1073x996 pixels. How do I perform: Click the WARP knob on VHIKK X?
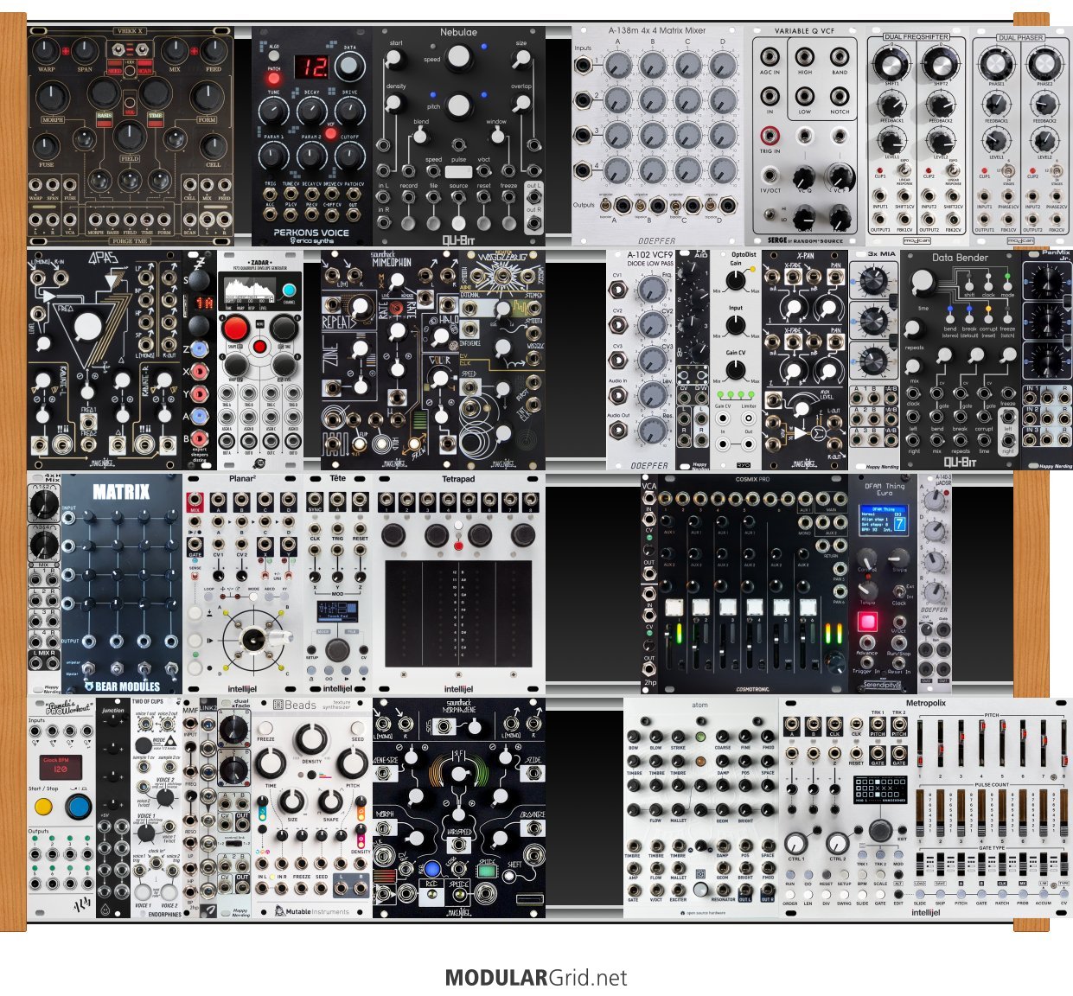tap(47, 50)
